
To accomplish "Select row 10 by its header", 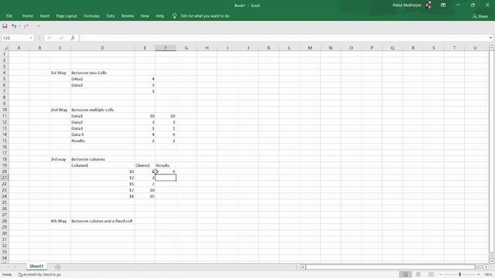I will click(x=5, y=110).
